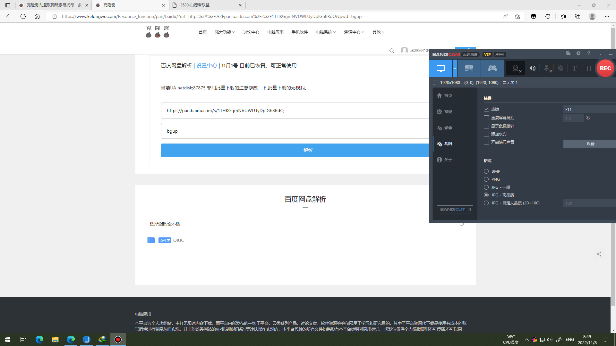
Task: Click the pause icon in Bandicam
Action: pos(589,68)
